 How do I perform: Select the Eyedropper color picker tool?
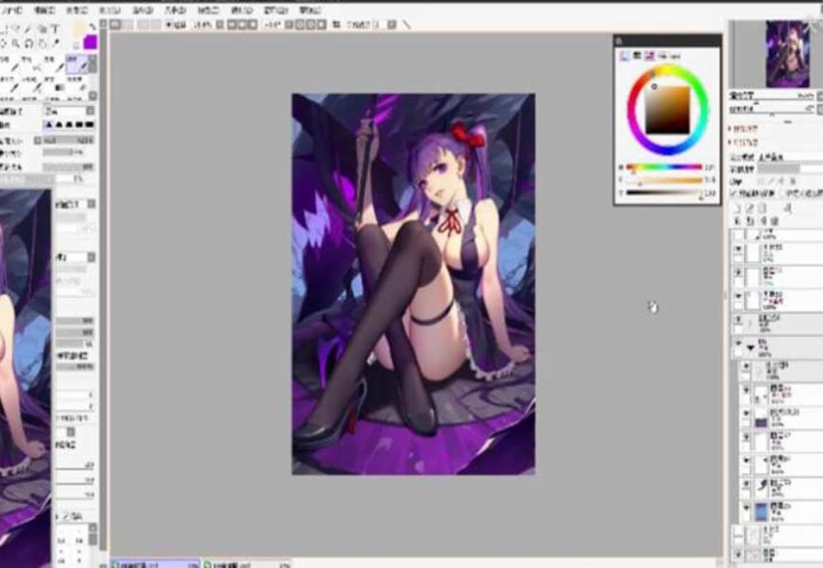[57, 43]
